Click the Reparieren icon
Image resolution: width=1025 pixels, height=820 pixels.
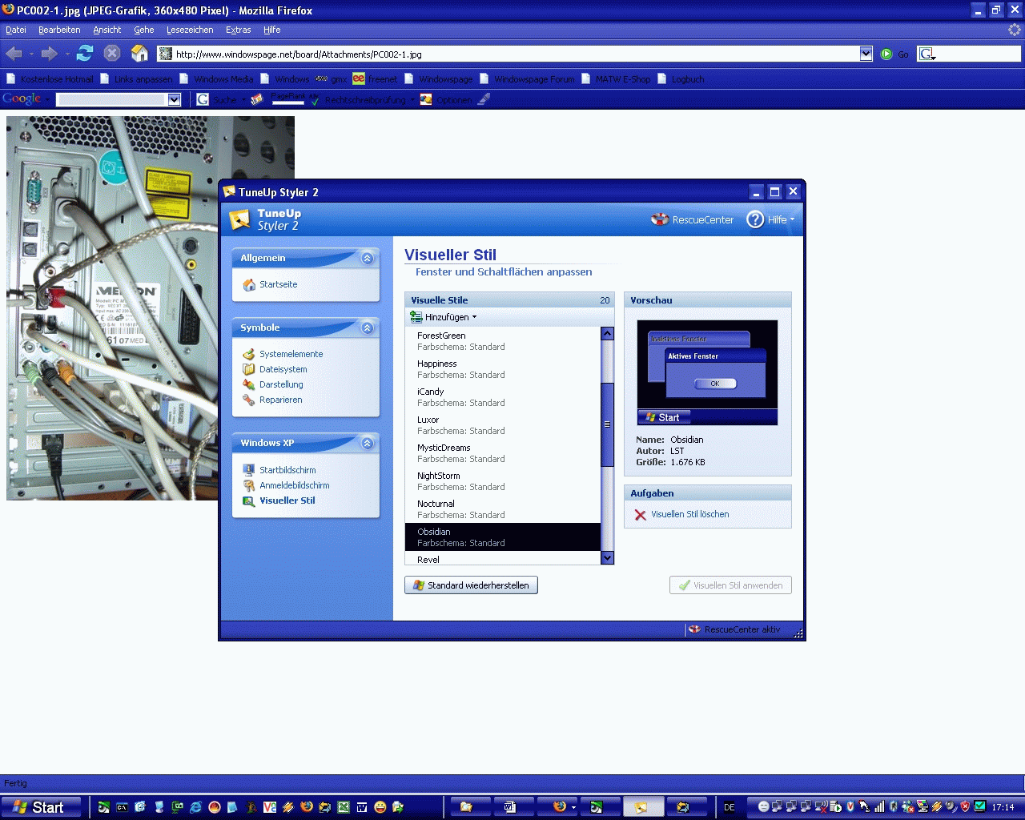249,400
